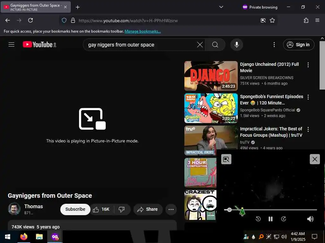Open the tracking protection shield icon
The width and height of the screenshot is (325, 243).
(x=64, y=20)
